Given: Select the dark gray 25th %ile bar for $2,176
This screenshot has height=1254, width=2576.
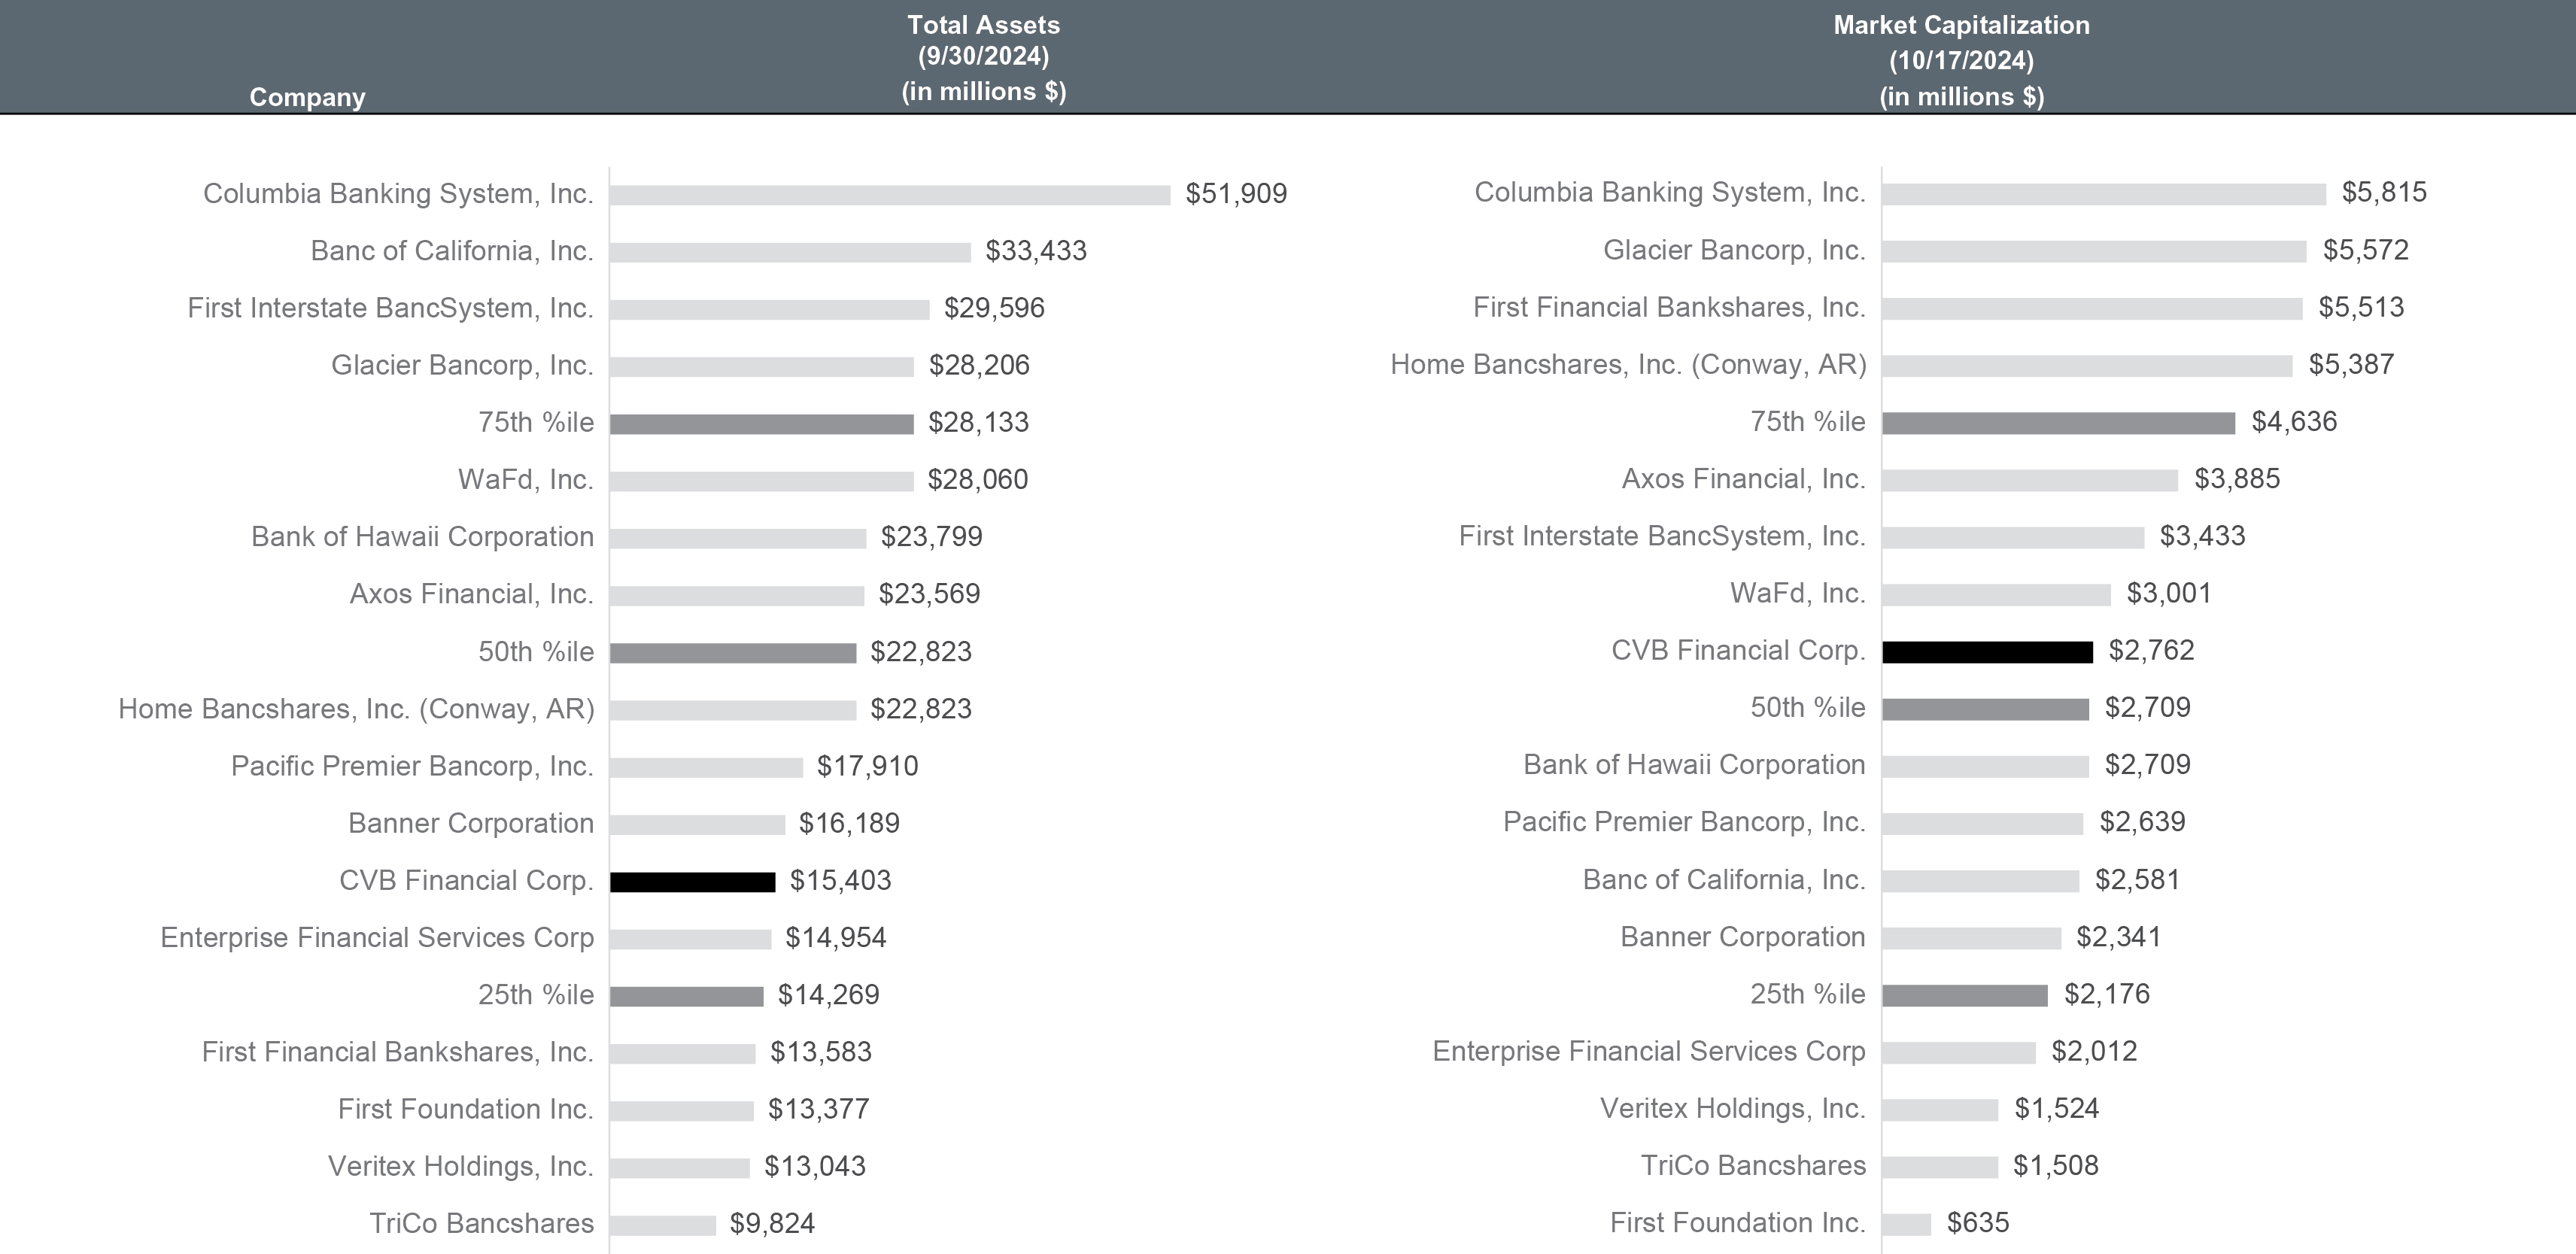Looking at the screenshot, I should click(1964, 996).
